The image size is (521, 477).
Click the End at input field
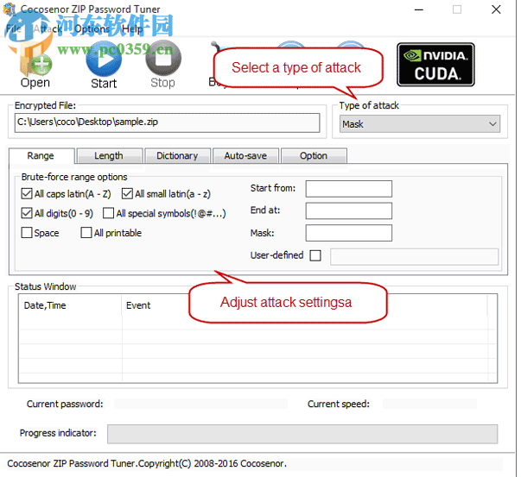348,210
